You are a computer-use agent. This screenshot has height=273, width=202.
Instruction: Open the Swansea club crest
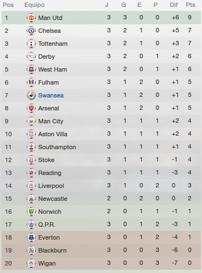tap(31, 95)
